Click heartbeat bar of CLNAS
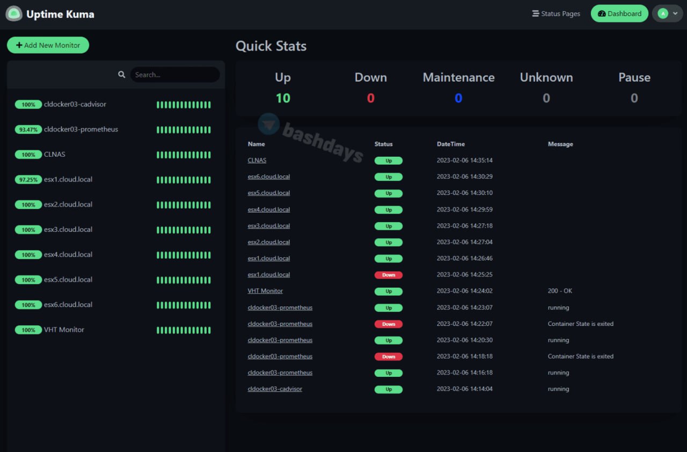 click(x=184, y=155)
